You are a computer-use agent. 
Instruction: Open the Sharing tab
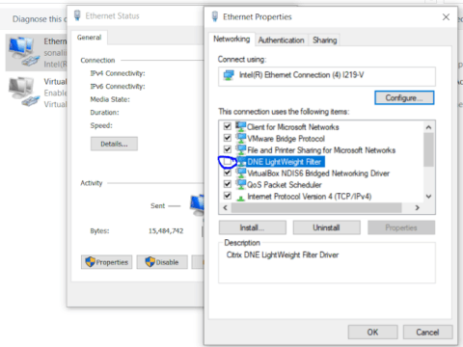[x=325, y=40]
